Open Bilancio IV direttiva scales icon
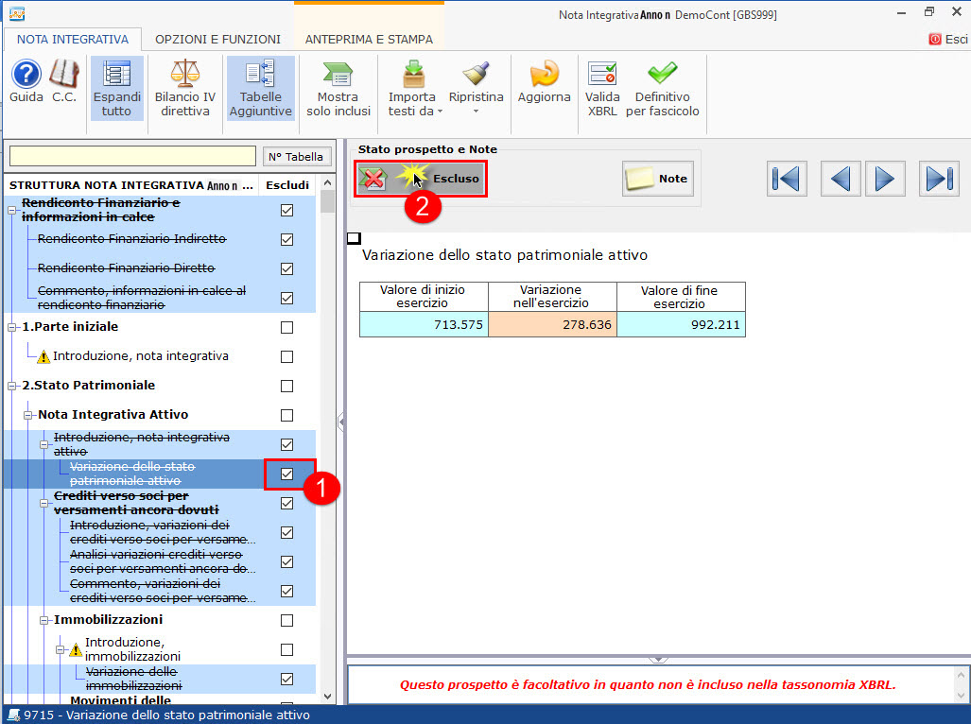The height and width of the screenshot is (724, 971). 185,88
